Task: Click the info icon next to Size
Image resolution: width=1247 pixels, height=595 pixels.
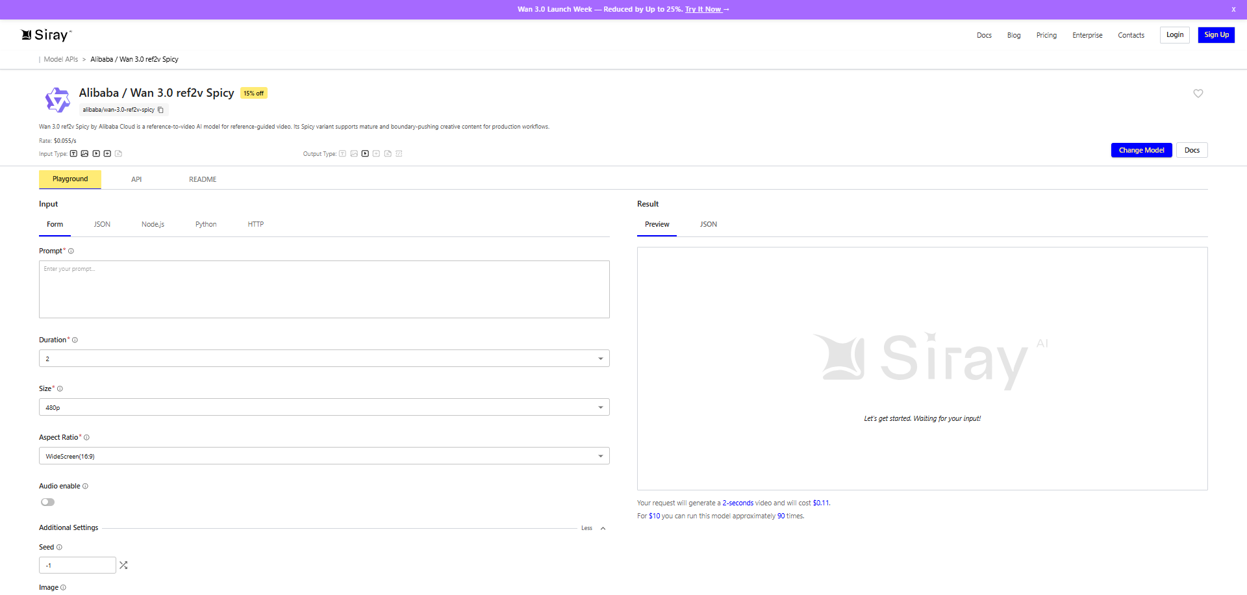Action: (x=60, y=389)
